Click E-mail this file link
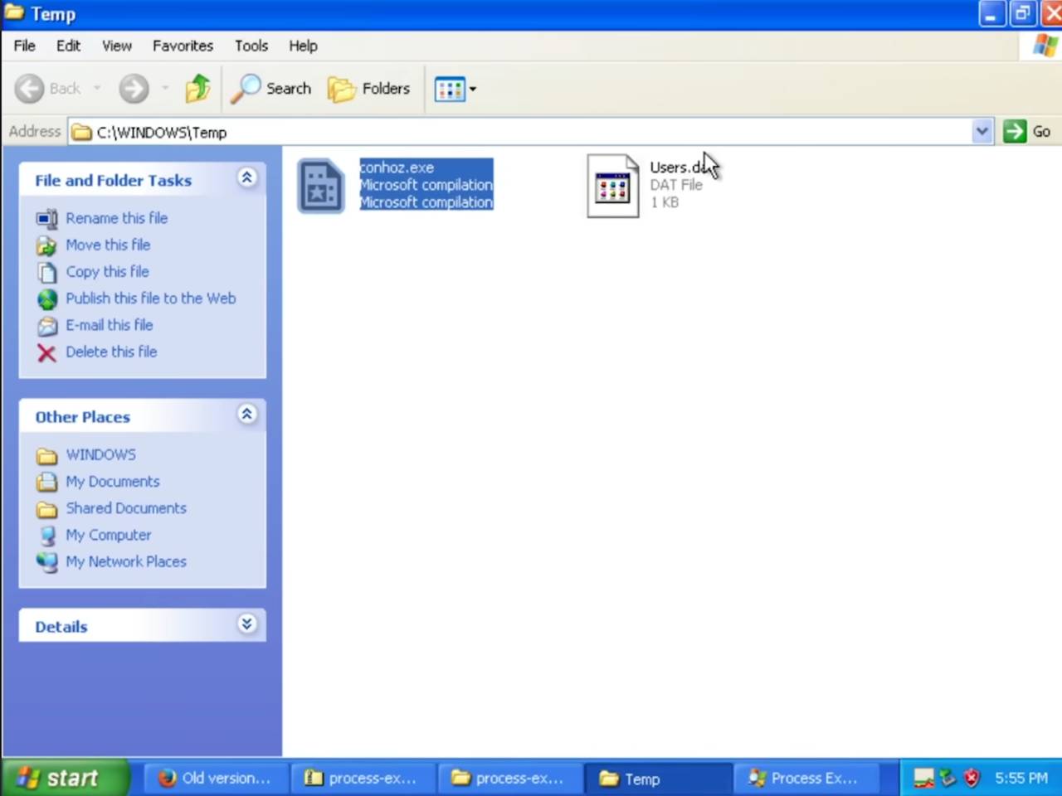Image resolution: width=1062 pixels, height=796 pixels. coord(110,325)
